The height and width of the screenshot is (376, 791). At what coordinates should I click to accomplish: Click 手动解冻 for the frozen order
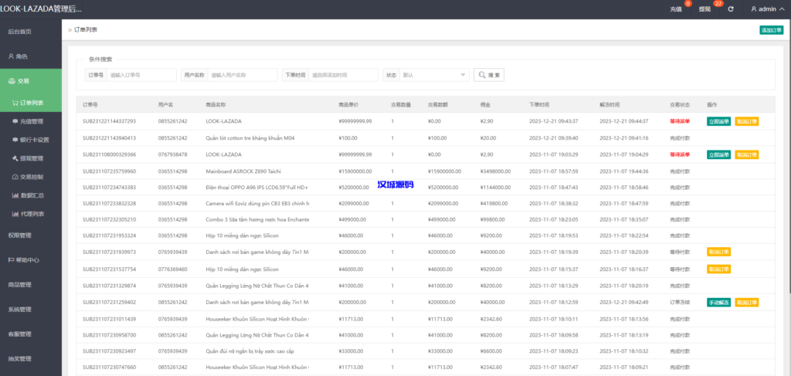click(x=718, y=302)
